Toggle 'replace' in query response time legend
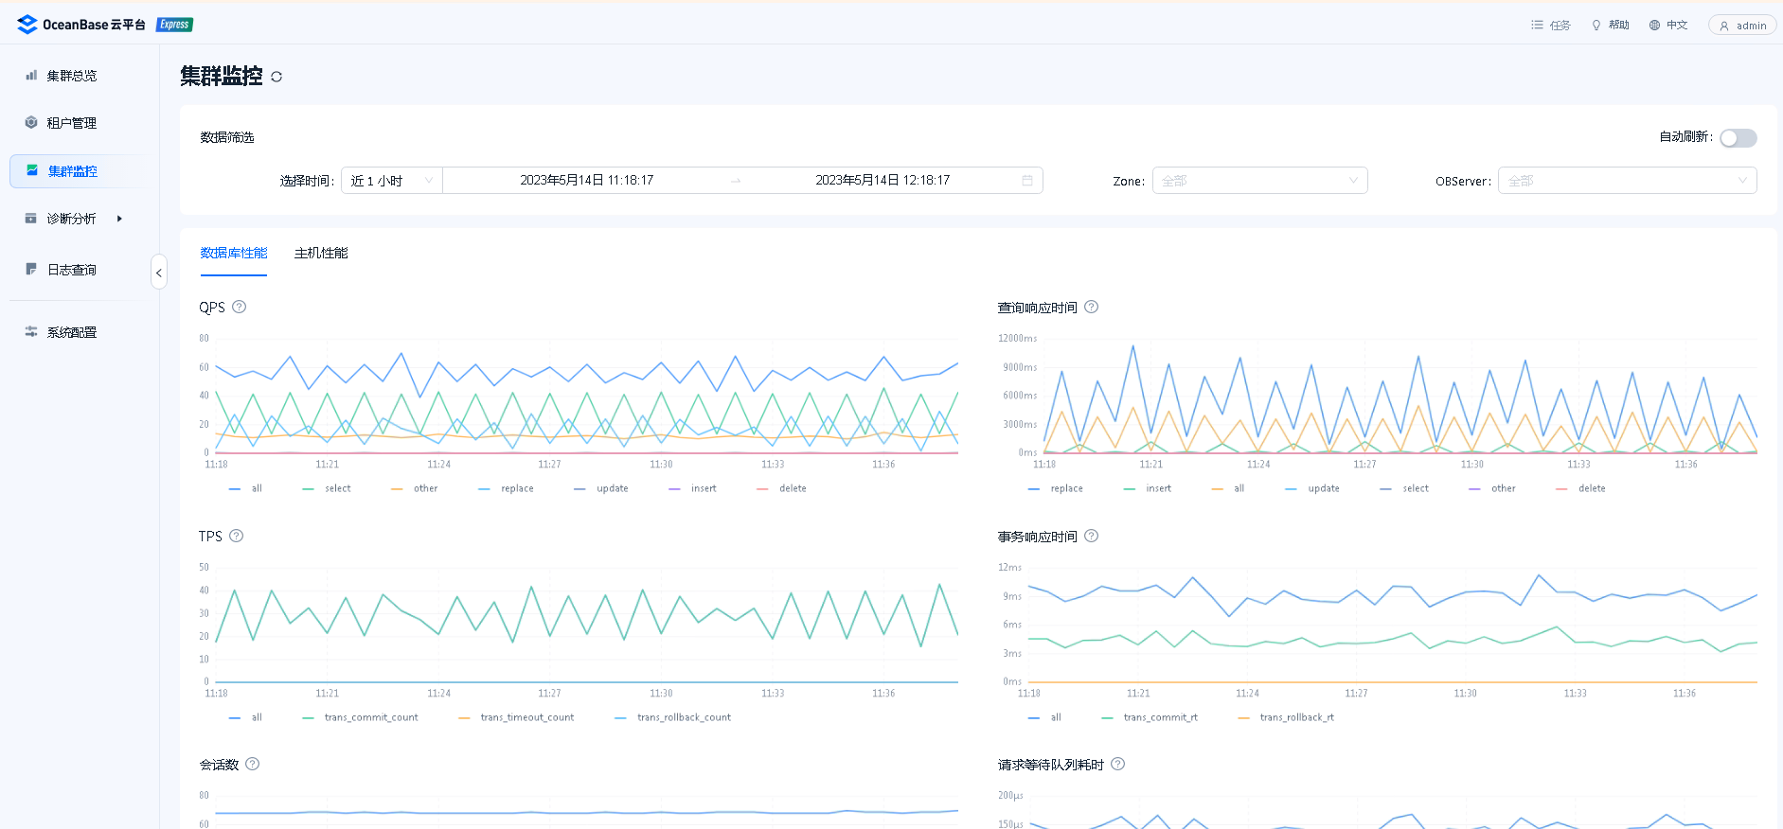The image size is (1783, 829). pos(1056,488)
